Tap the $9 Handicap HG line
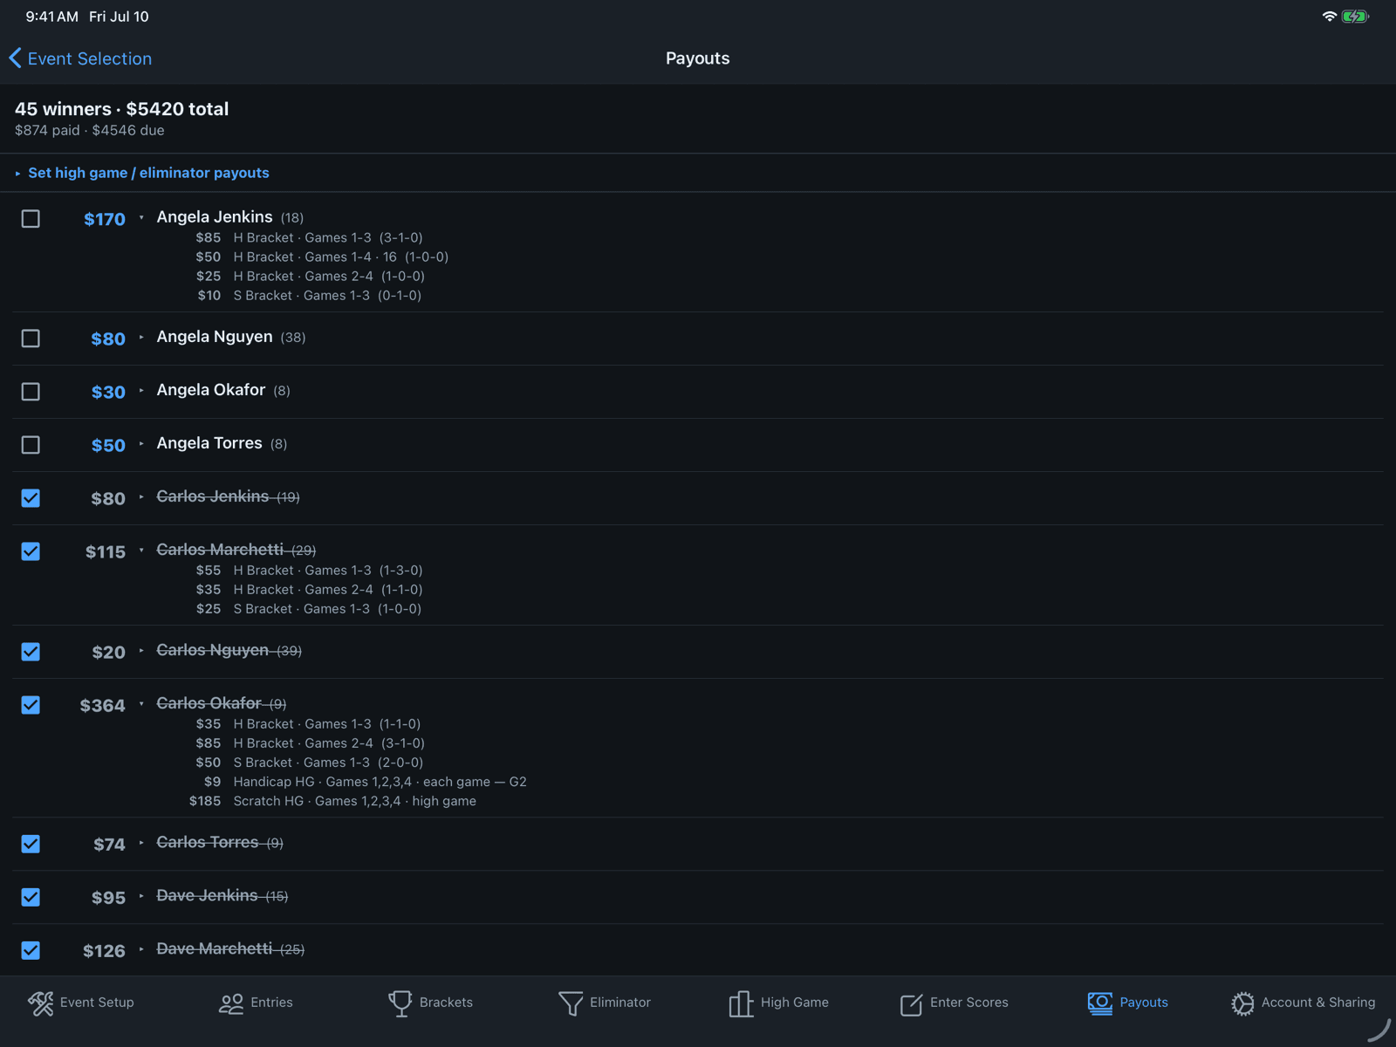Image resolution: width=1396 pixels, height=1047 pixels. [x=365, y=782]
